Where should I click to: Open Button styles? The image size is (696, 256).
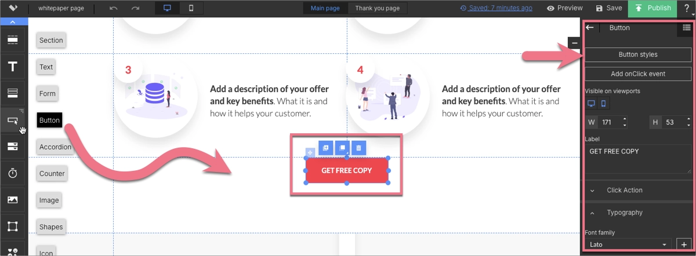tap(637, 54)
